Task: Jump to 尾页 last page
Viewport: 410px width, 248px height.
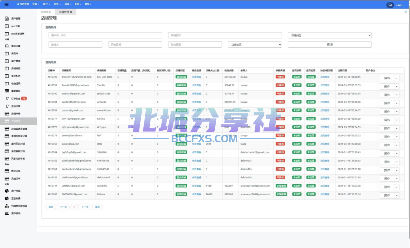Action: pos(97,207)
